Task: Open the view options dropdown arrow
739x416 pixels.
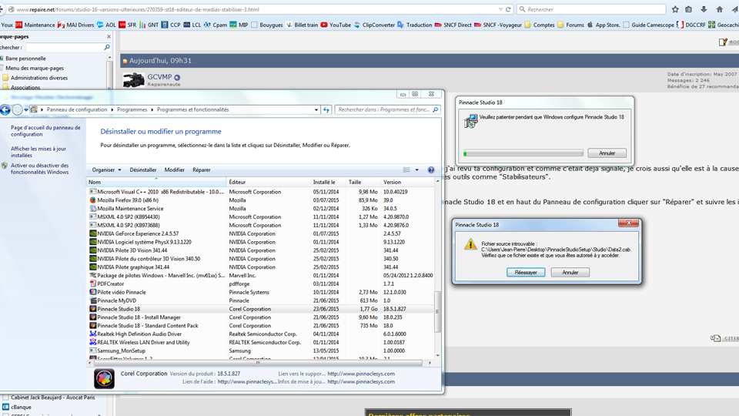Action: [416, 169]
